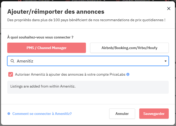Click the Portfolio Analytics chart icon
Viewport: 176px width, 126px height.
pyautogui.click(x=68, y=1)
